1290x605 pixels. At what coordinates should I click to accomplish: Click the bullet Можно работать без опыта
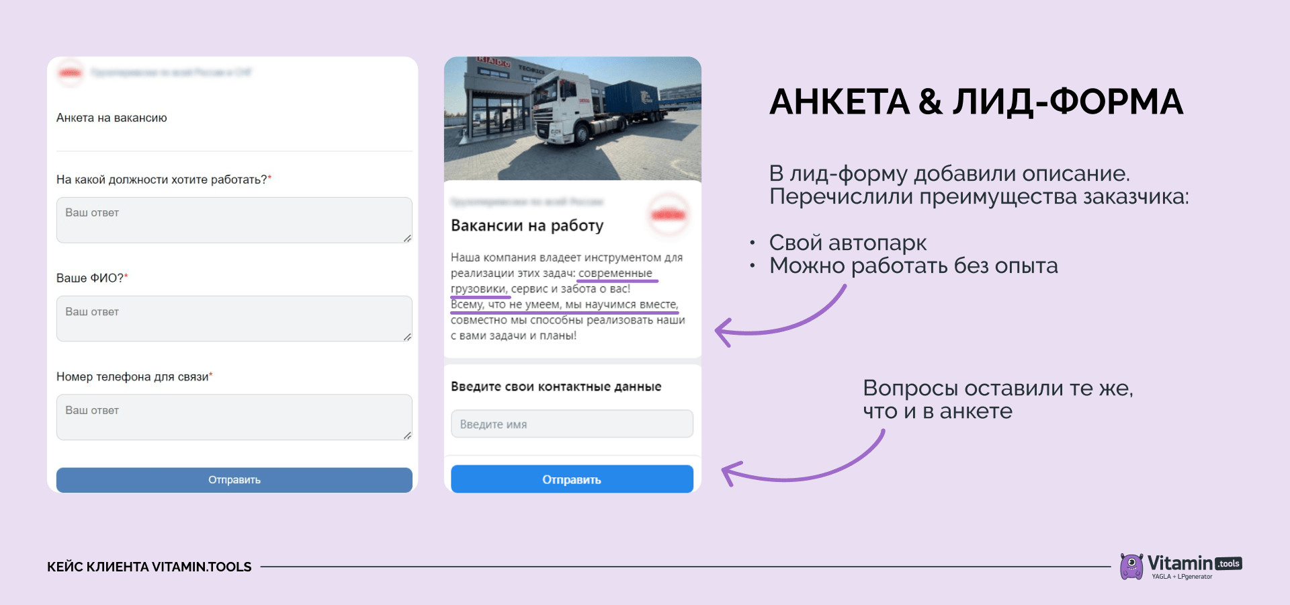[x=914, y=266]
